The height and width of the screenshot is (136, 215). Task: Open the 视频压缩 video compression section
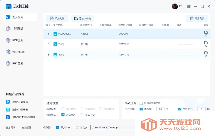point(18,29)
